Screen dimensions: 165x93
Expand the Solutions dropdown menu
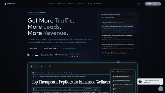click(x=72, y=4)
